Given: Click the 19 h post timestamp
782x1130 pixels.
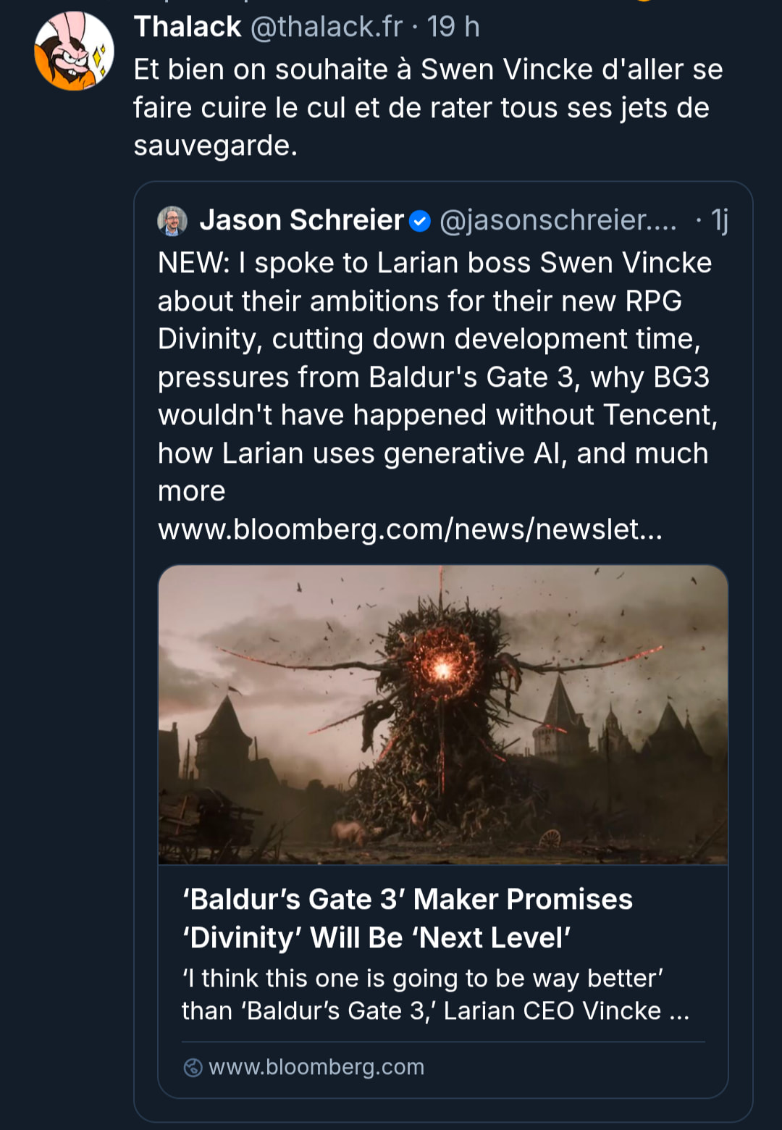Looking at the screenshot, I should pyautogui.click(x=453, y=27).
